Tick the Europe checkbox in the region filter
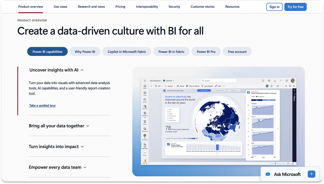 click(x=167, y=114)
